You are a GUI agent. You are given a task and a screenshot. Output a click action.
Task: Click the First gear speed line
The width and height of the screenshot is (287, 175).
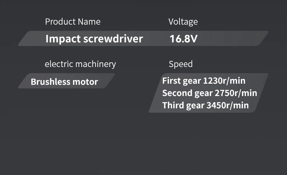[x=204, y=80]
